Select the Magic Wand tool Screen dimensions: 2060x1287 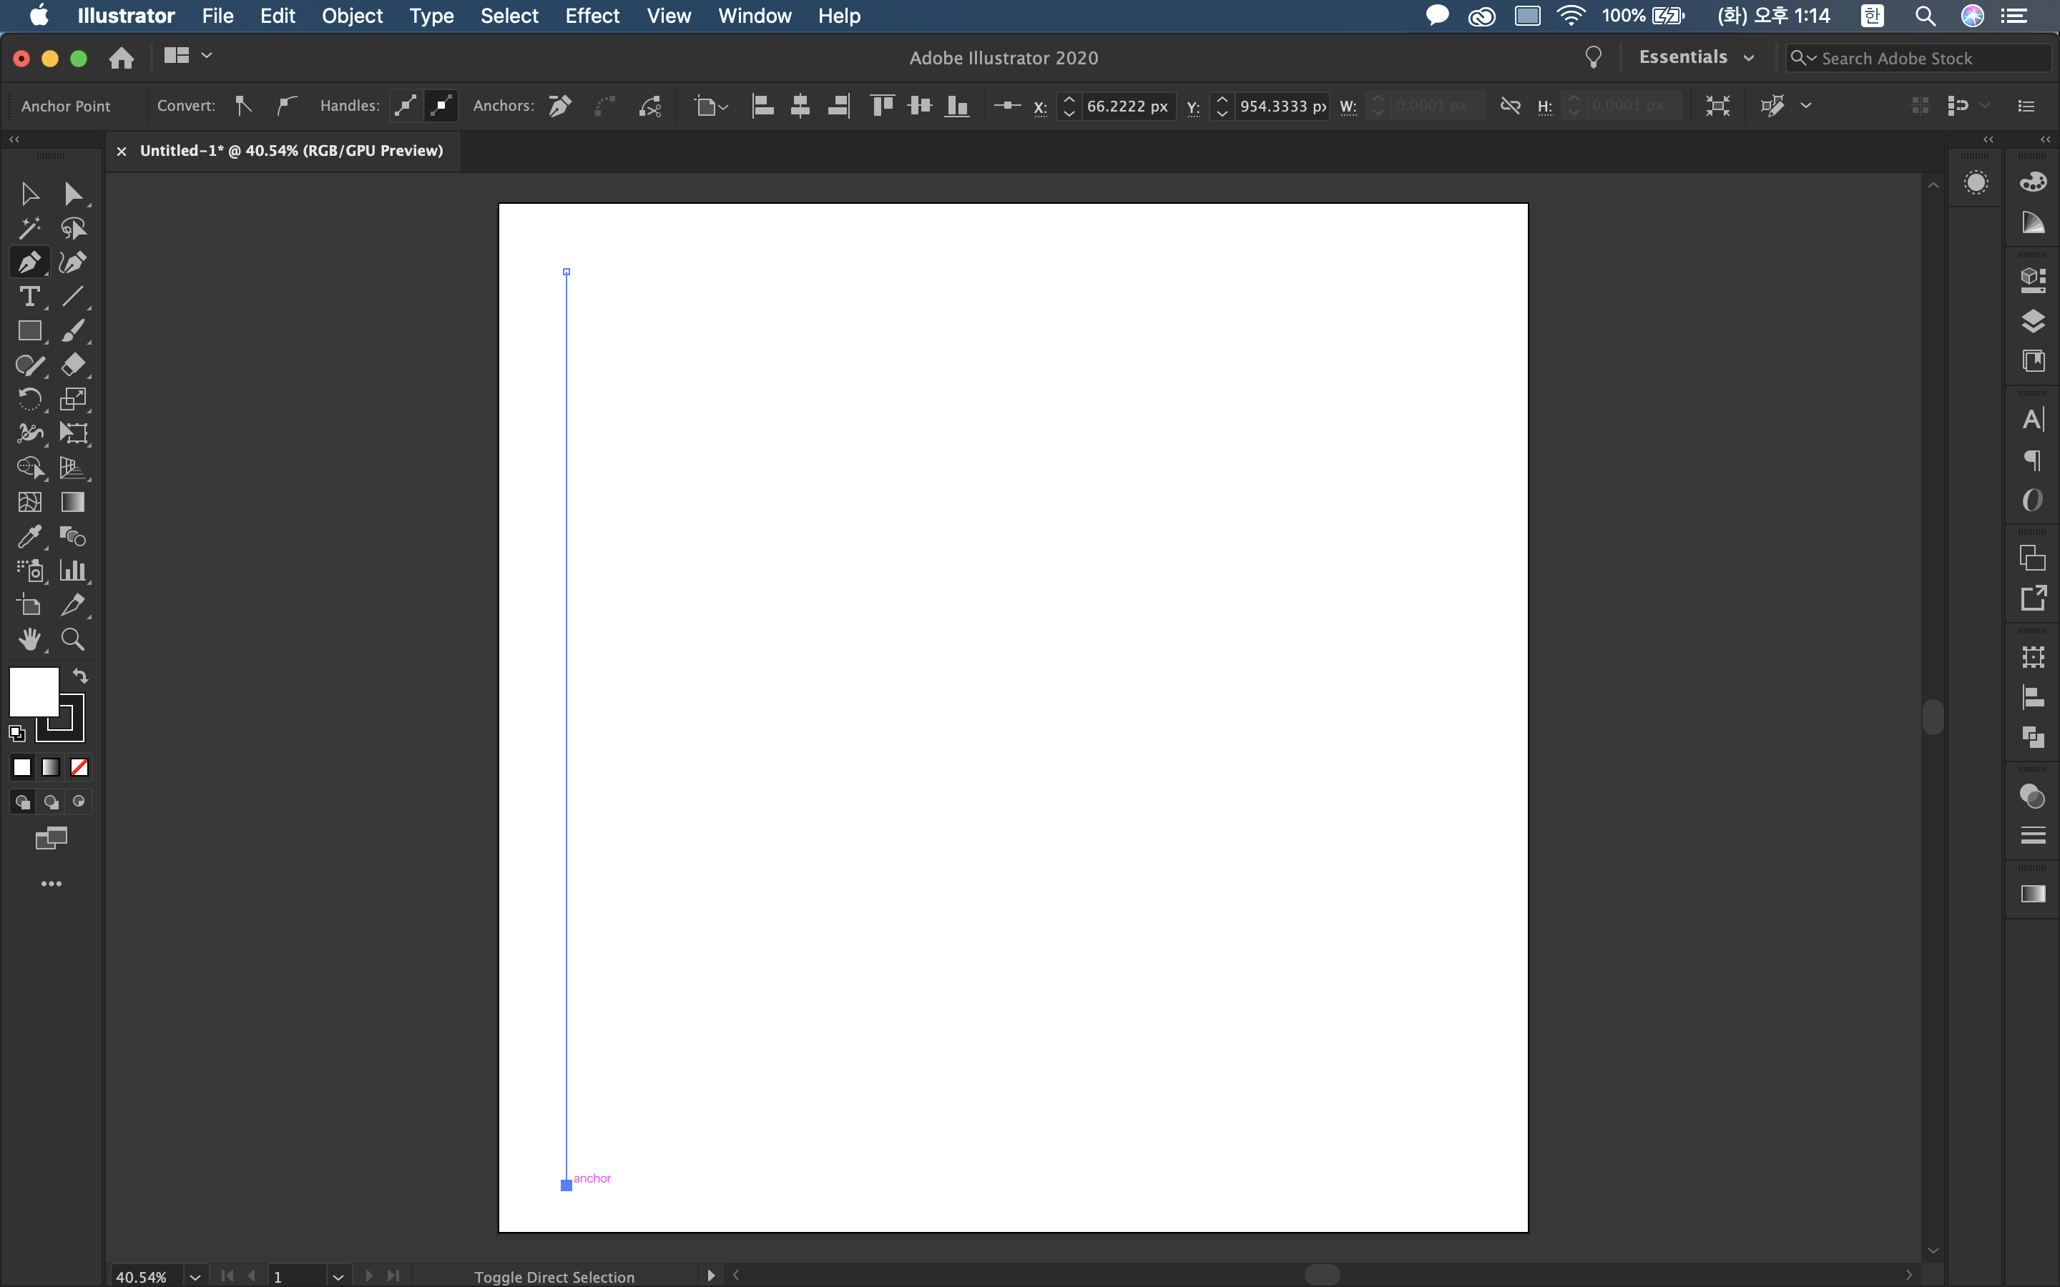[29, 228]
